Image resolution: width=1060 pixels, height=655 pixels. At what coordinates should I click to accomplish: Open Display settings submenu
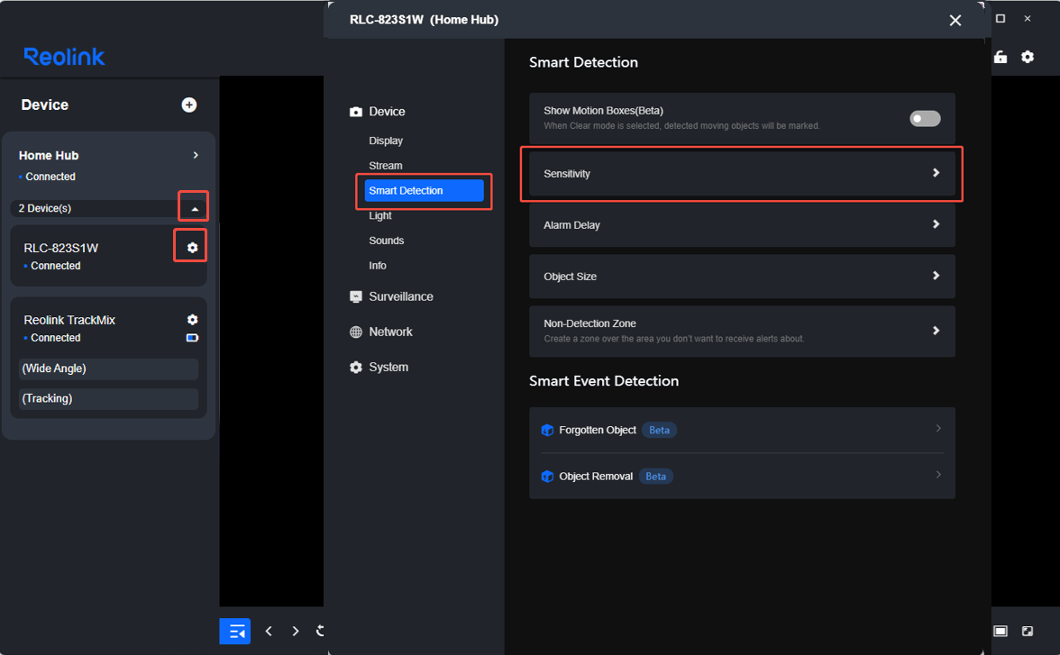click(x=386, y=141)
